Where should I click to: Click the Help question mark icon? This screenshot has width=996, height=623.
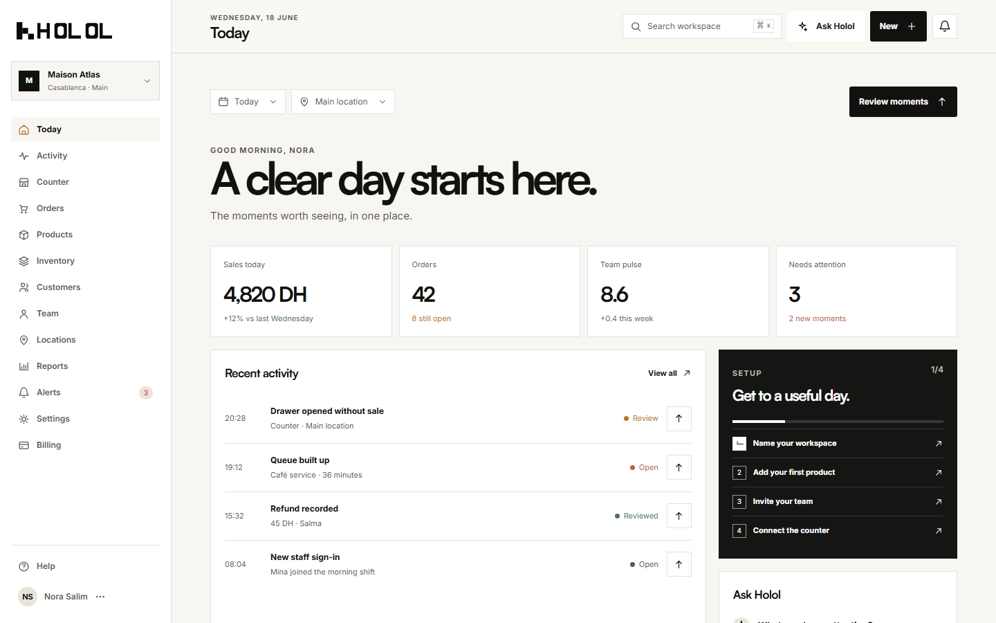(x=24, y=566)
